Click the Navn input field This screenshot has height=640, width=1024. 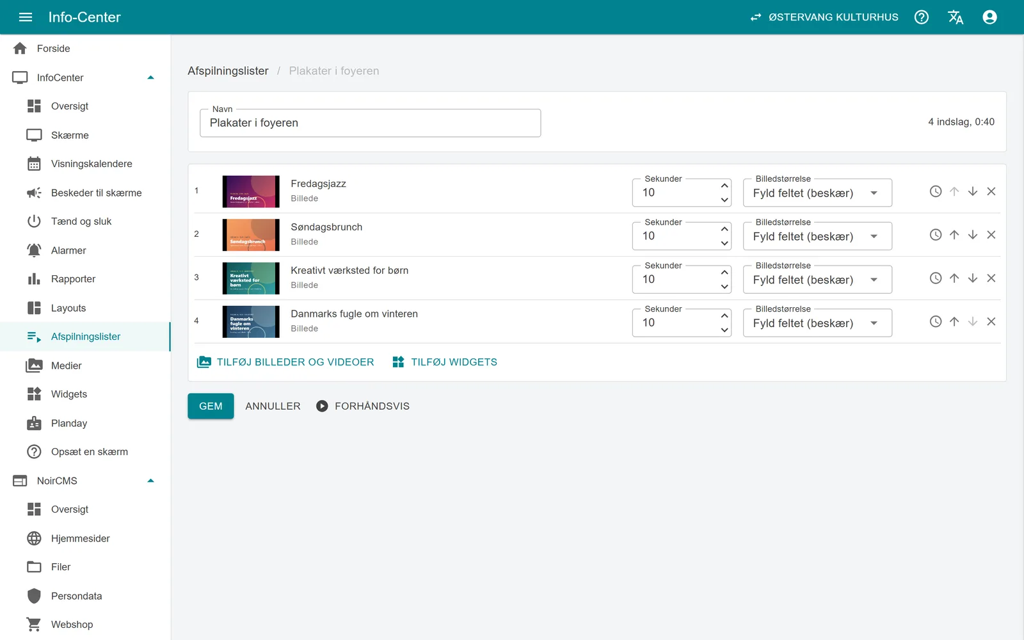coord(371,123)
